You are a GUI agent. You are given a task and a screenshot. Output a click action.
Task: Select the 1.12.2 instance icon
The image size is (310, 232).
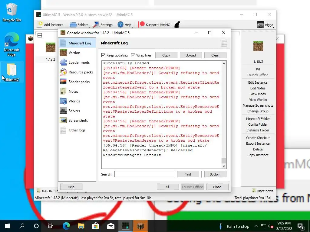click(51, 47)
